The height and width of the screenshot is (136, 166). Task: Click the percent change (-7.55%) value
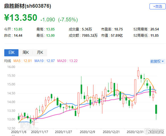(68, 20)
